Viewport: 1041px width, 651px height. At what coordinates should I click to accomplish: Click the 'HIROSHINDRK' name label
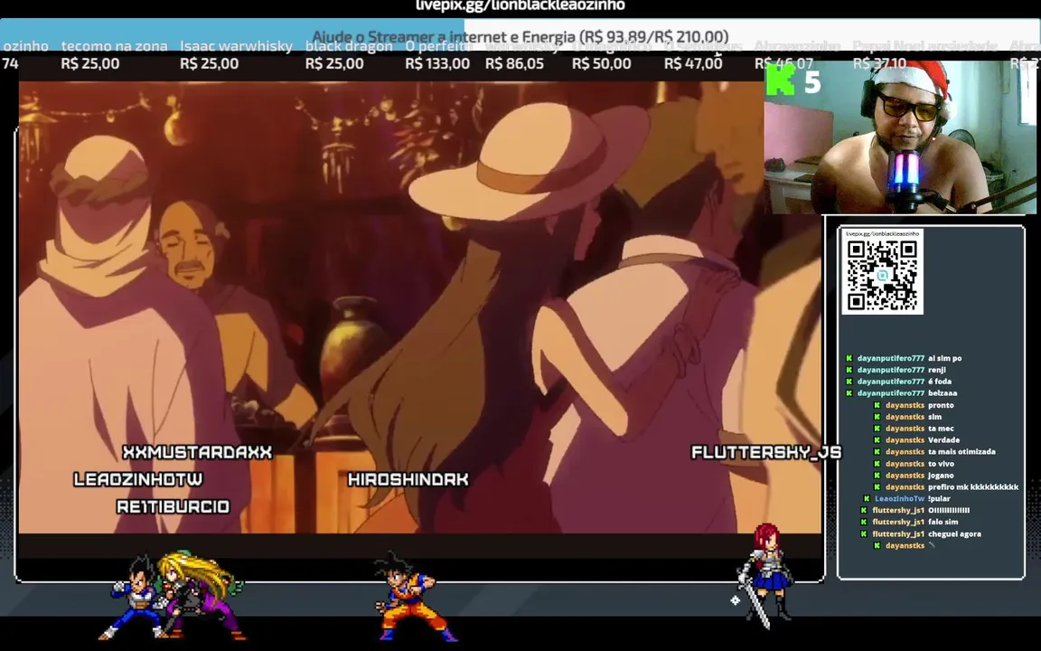408,479
